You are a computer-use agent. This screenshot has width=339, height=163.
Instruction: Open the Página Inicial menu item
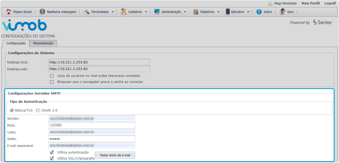click(19, 12)
